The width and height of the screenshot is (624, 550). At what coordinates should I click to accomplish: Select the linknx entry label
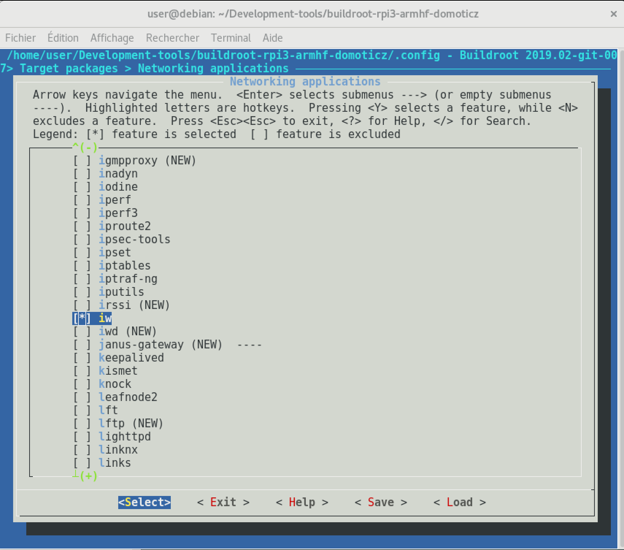click(x=118, y=450)
